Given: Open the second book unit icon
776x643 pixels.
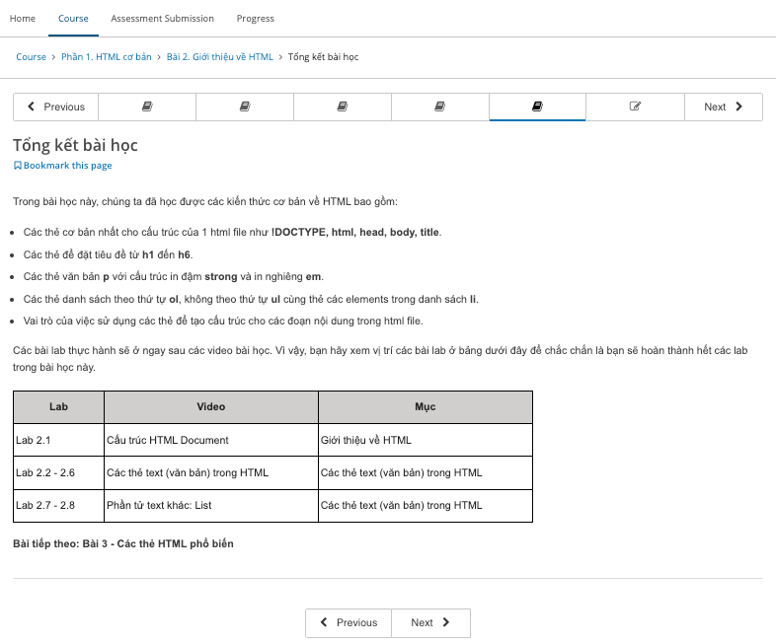Looking at the screenshot, I should (245, 107).
